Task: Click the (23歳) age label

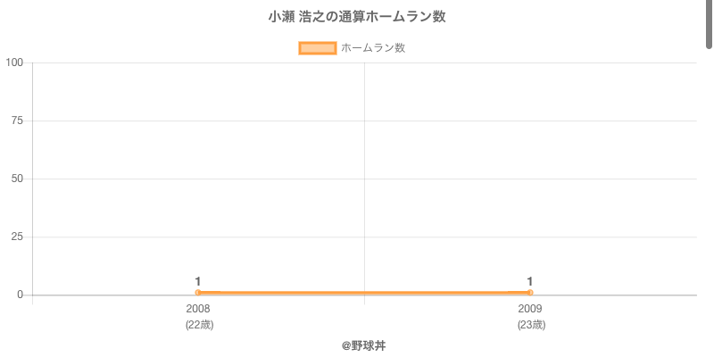Action: tap(531, 325)
